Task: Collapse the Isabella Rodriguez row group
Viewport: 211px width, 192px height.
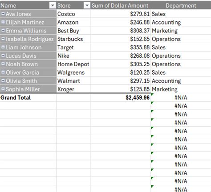Action: [3, 39]
